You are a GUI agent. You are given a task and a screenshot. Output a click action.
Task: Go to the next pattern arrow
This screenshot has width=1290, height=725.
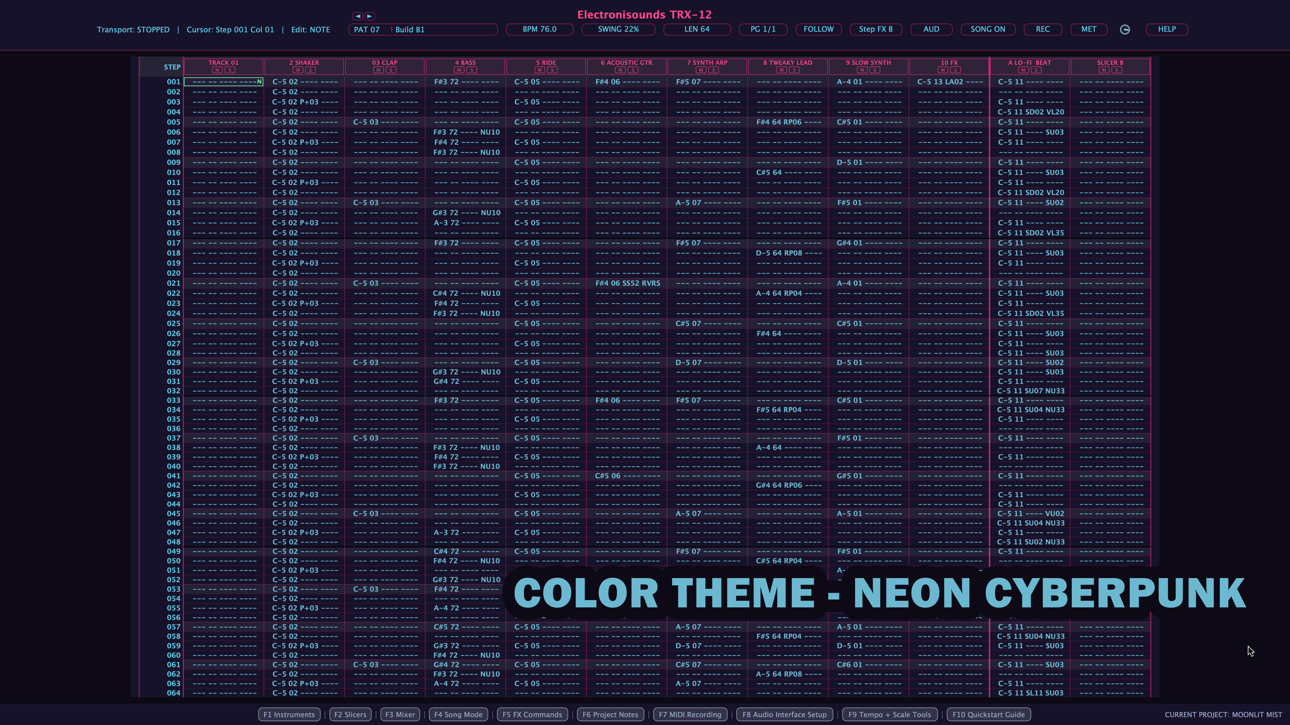[x=370, y=16]
